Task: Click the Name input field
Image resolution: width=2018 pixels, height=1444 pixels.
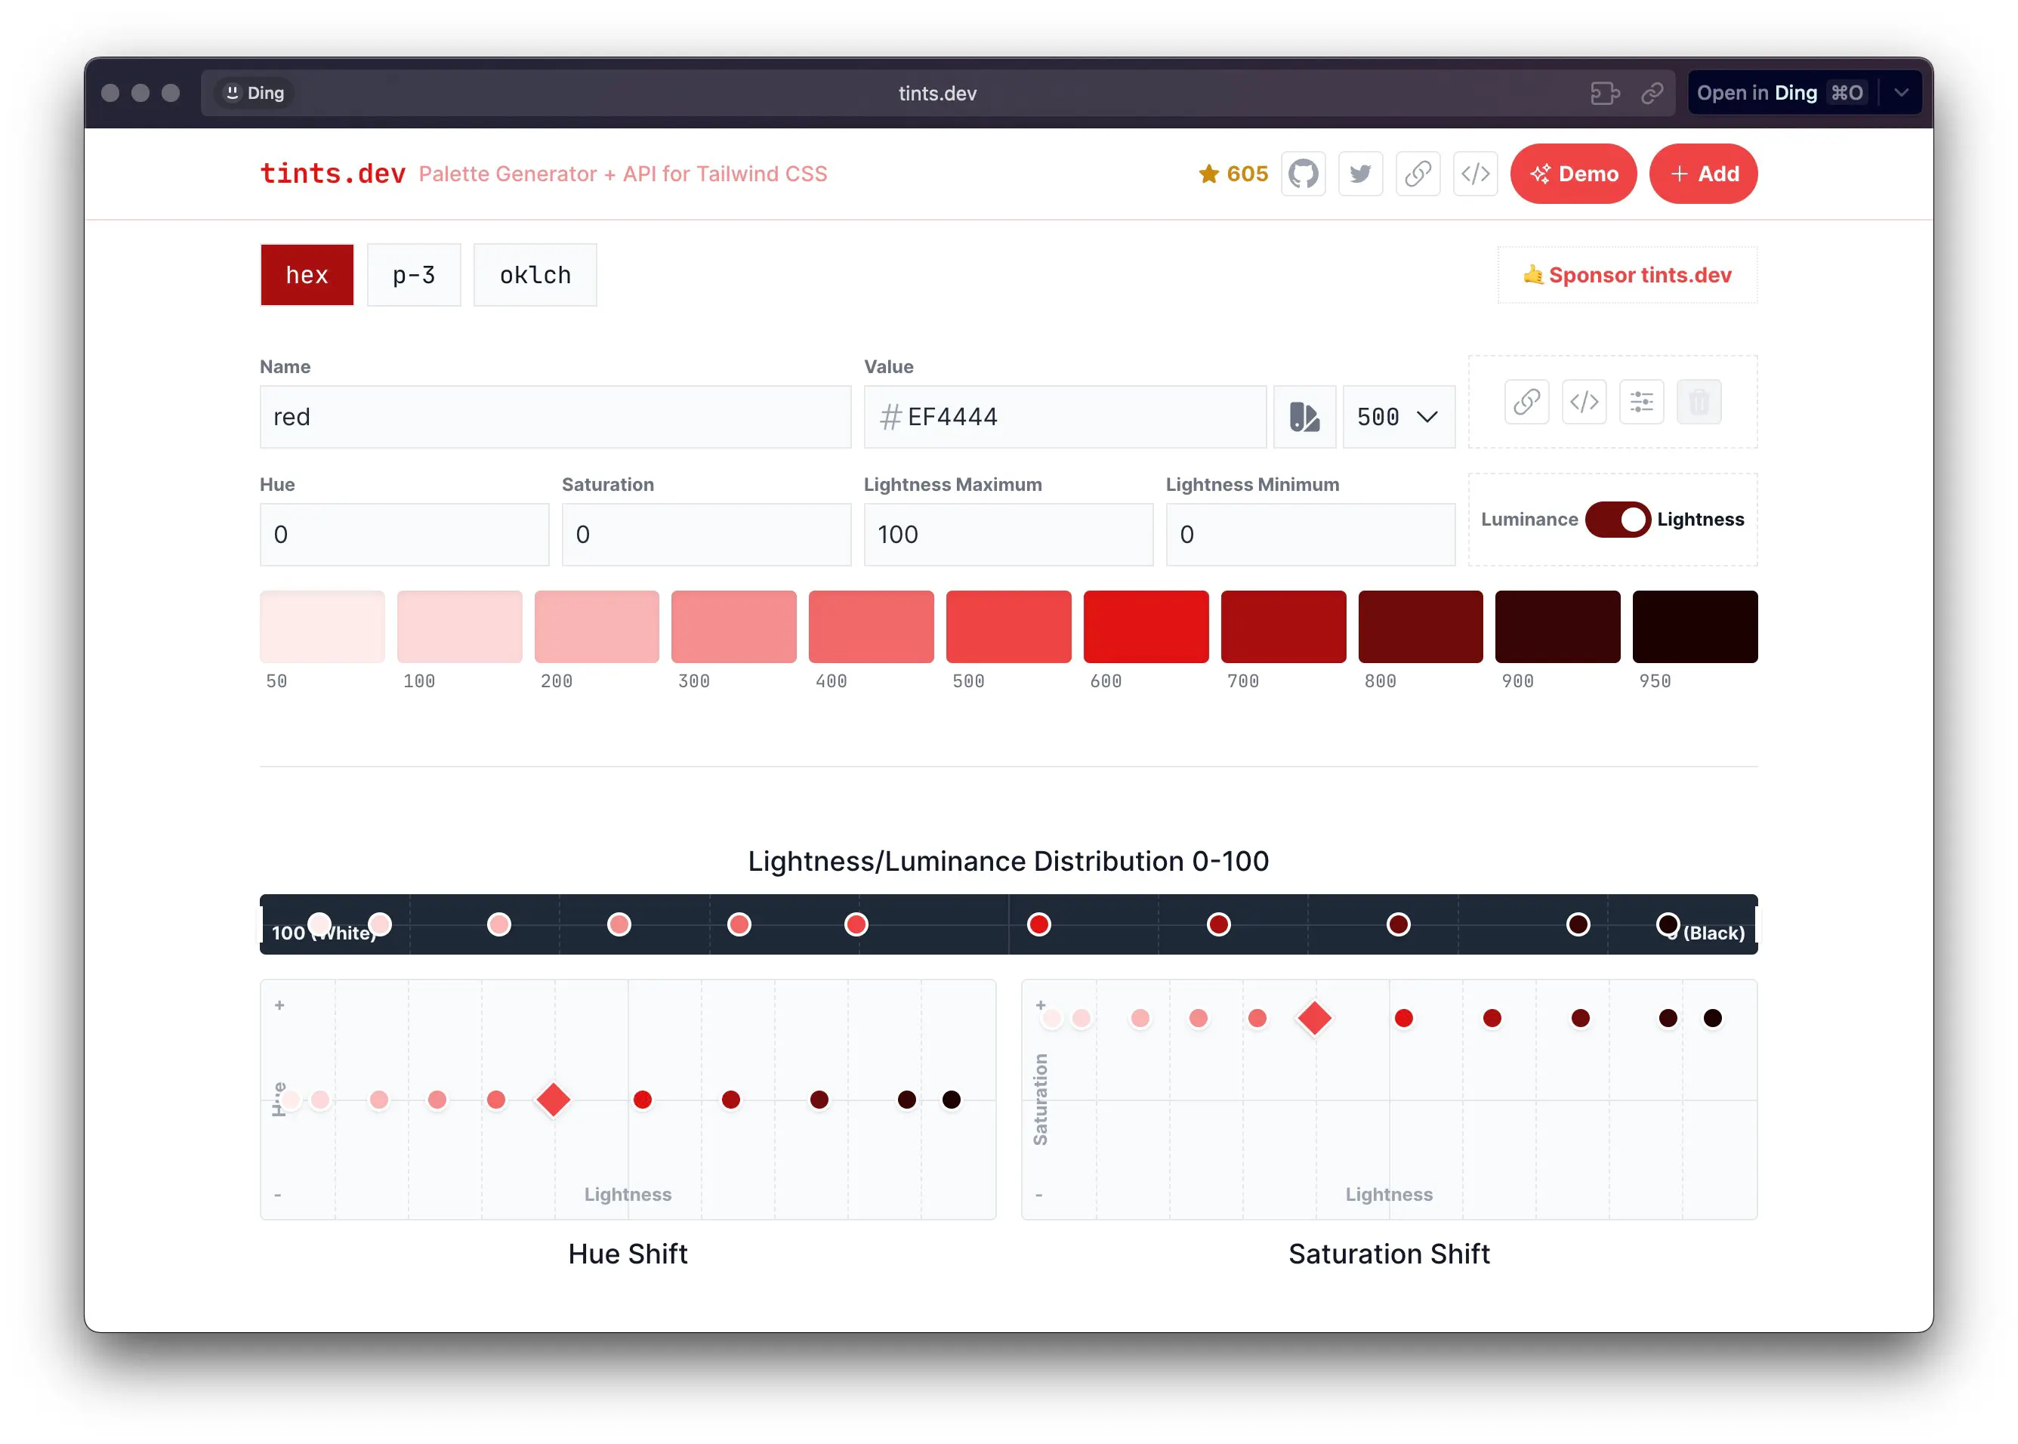Action: pyautogui.click(x=555, y=415)
